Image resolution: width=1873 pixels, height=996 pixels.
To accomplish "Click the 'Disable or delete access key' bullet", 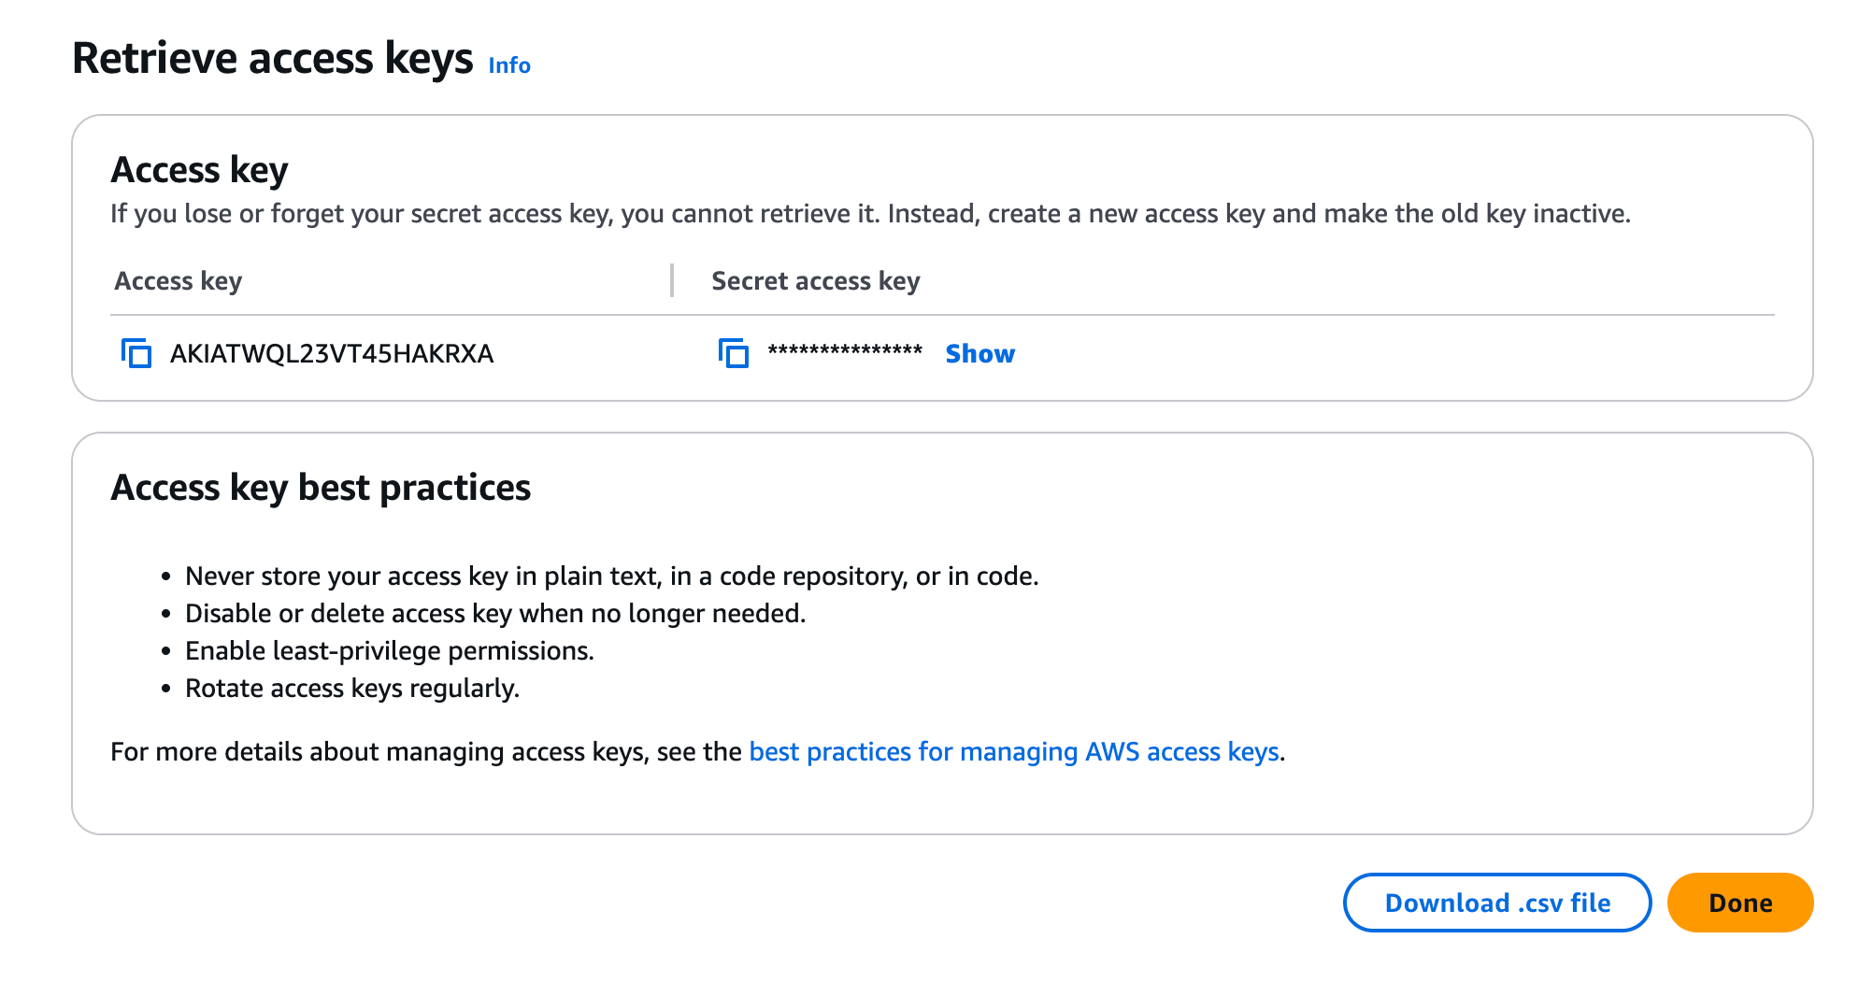I will pos(495,614).
